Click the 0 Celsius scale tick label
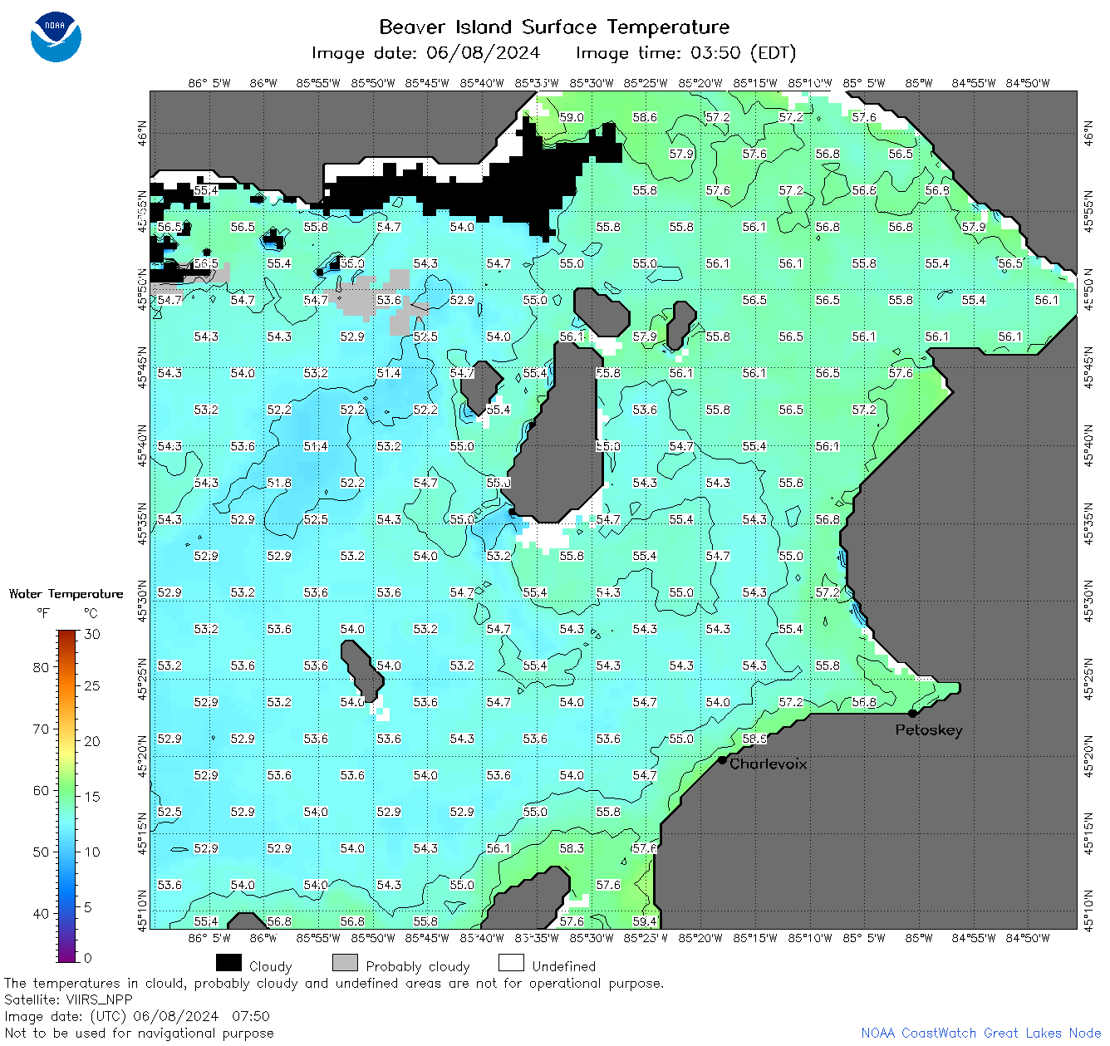1110x1046 pixels. [x=88, y=958]
